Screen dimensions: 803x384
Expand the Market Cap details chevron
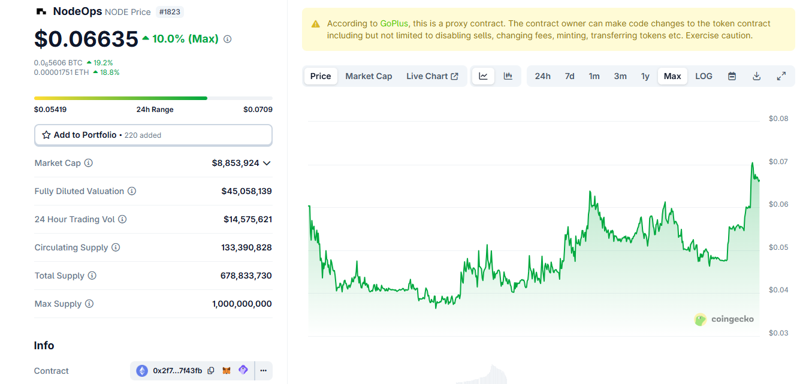point(267,163)
